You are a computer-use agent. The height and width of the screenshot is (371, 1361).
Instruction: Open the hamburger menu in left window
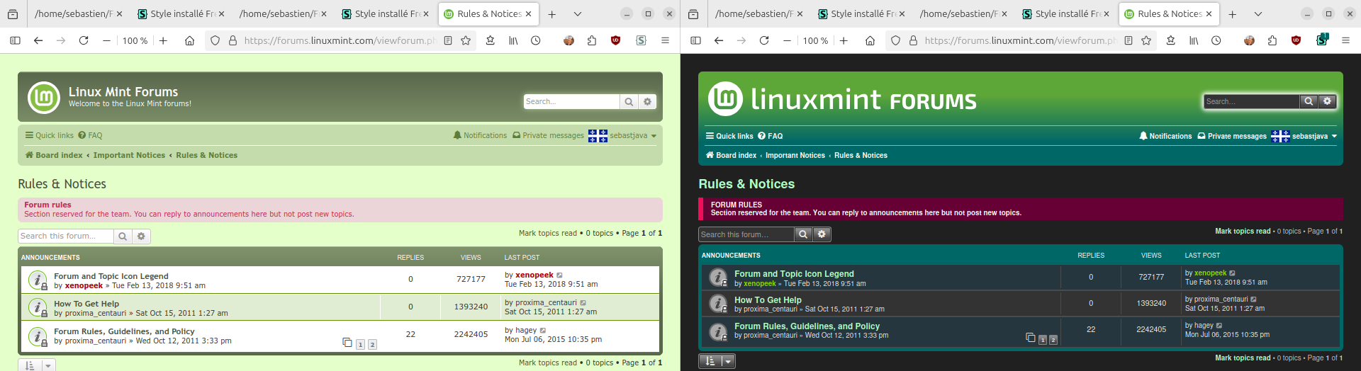(x=665, y=40)
